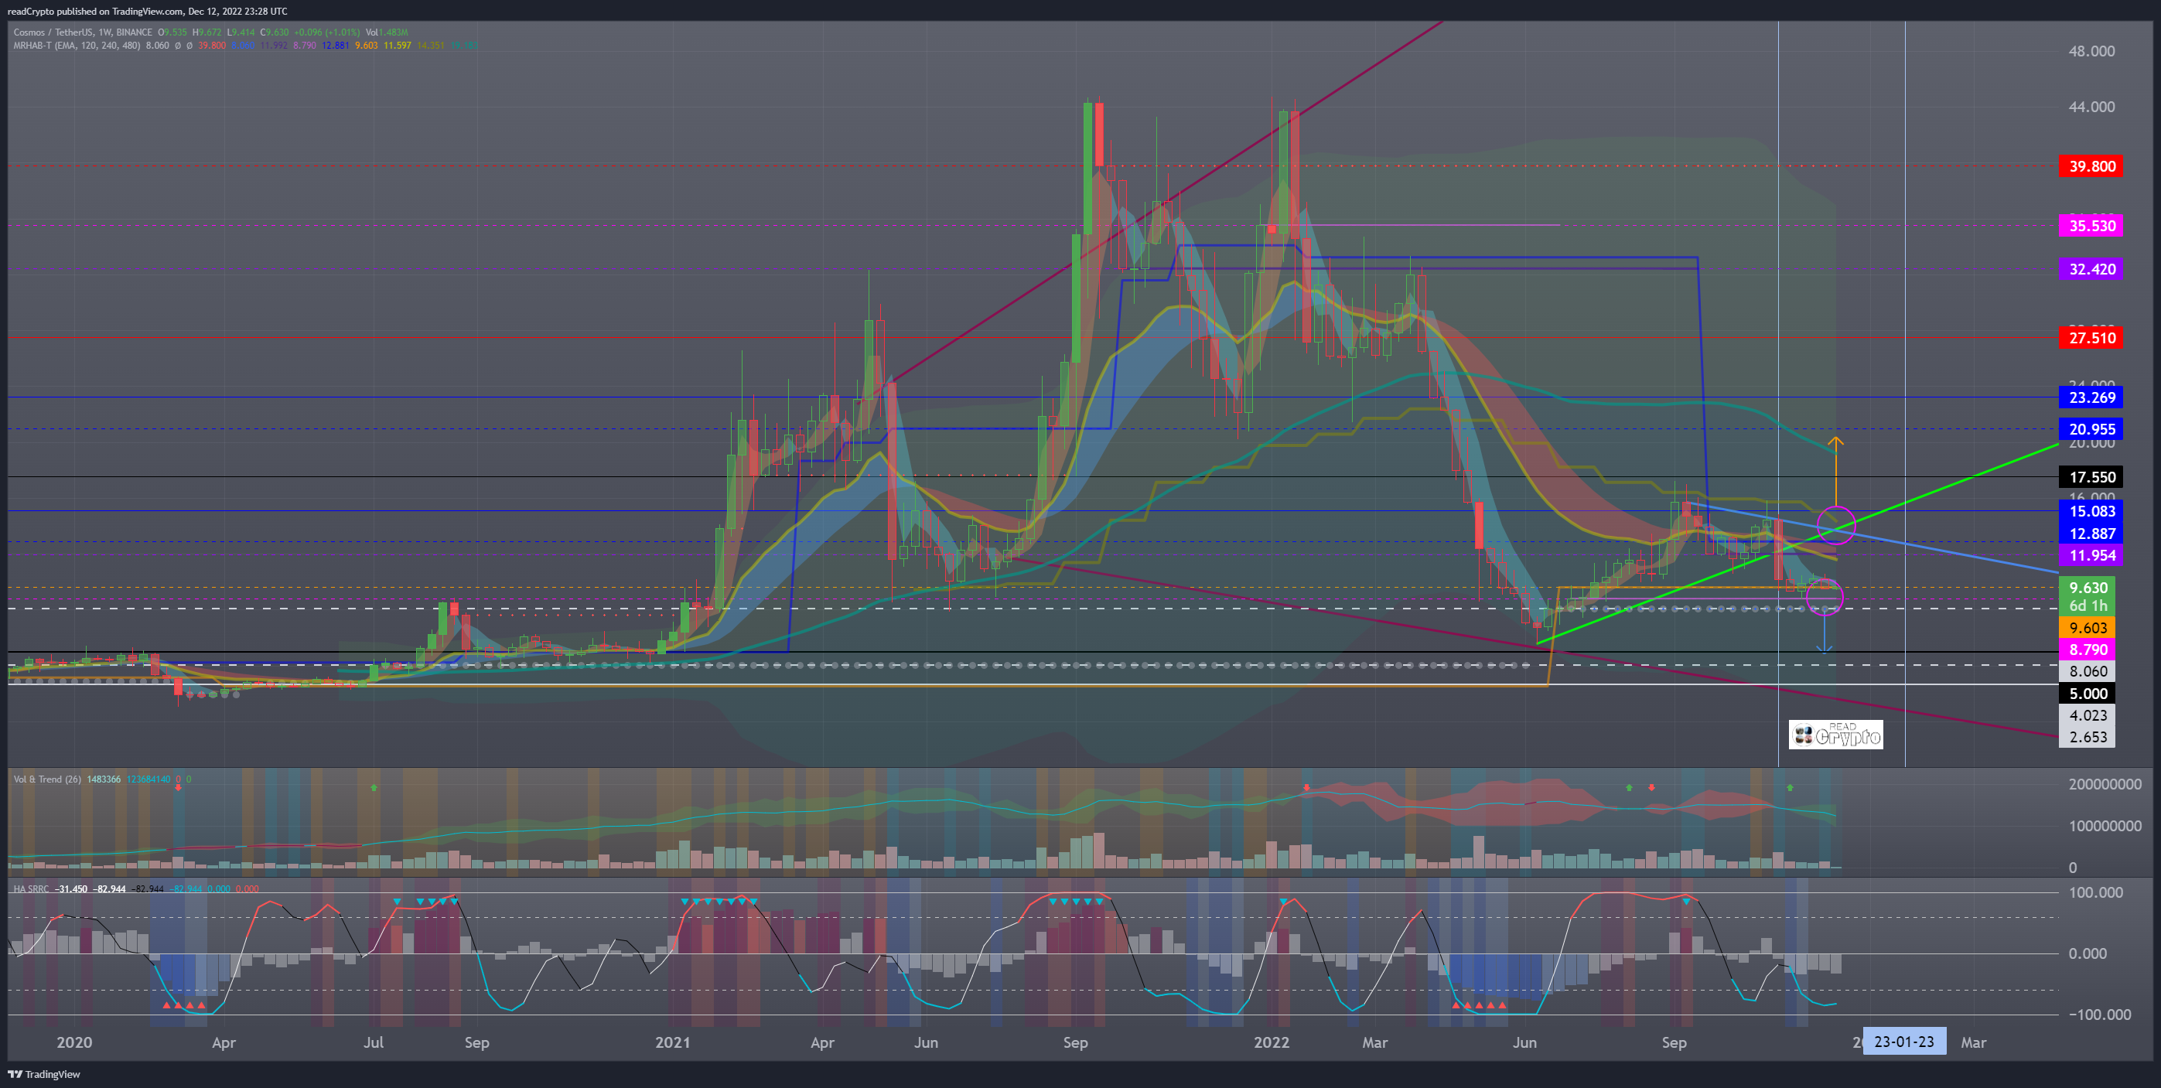Viewport: 2161px width, 1088px height.
Task: Click the HA SRRC indicator title
Action: 31,888
